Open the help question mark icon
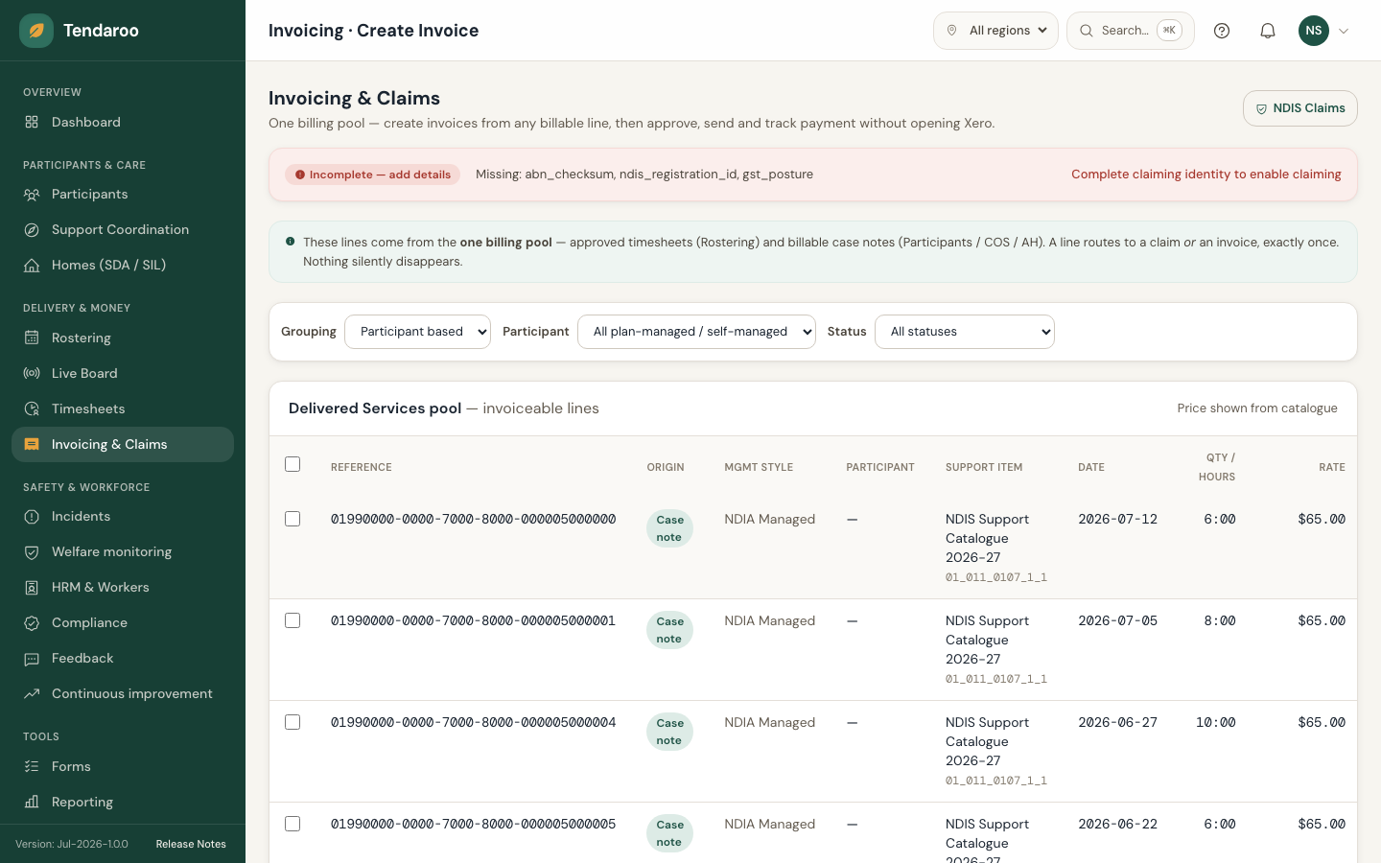1381x863 pixels. click(x=1222, y=31)
